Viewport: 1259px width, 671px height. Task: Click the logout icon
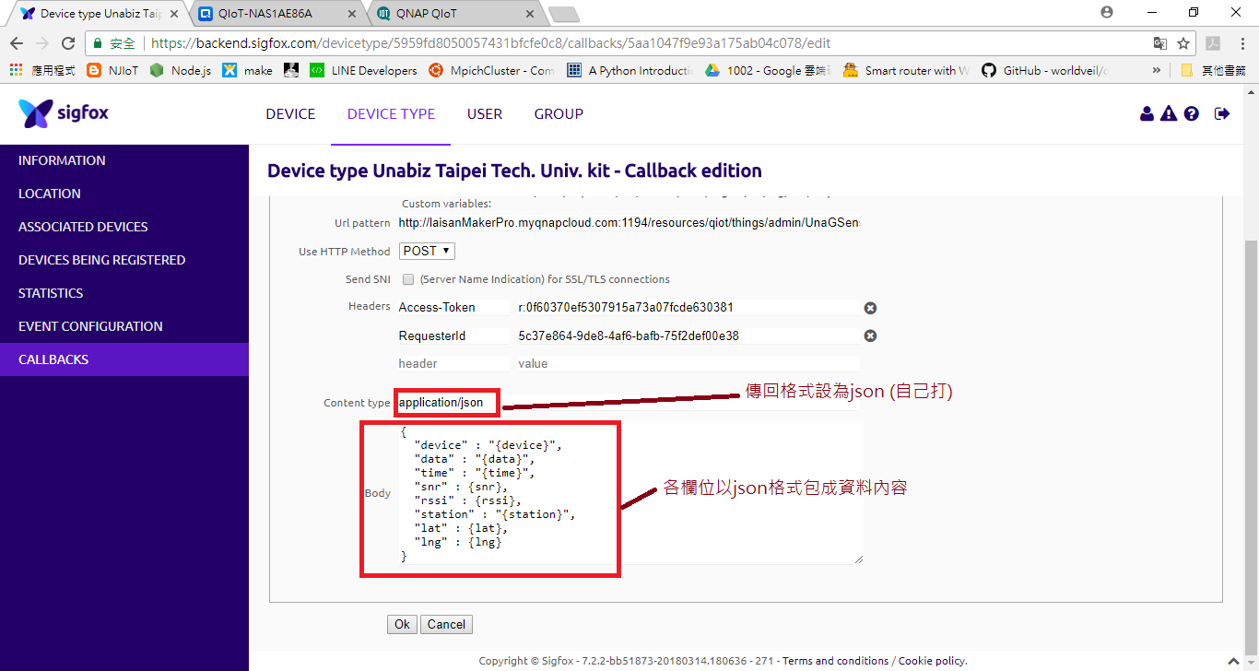point(1222,113)
